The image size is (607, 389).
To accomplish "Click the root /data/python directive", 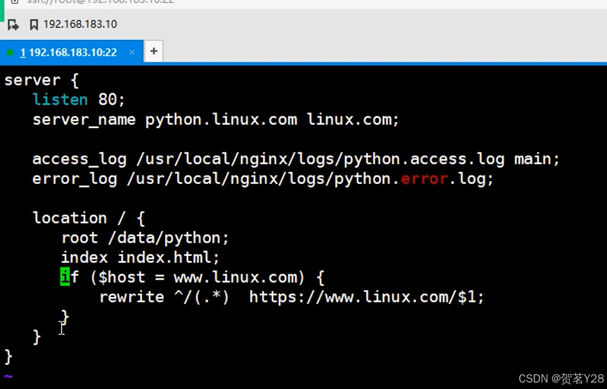I will (x=144, y=237).
